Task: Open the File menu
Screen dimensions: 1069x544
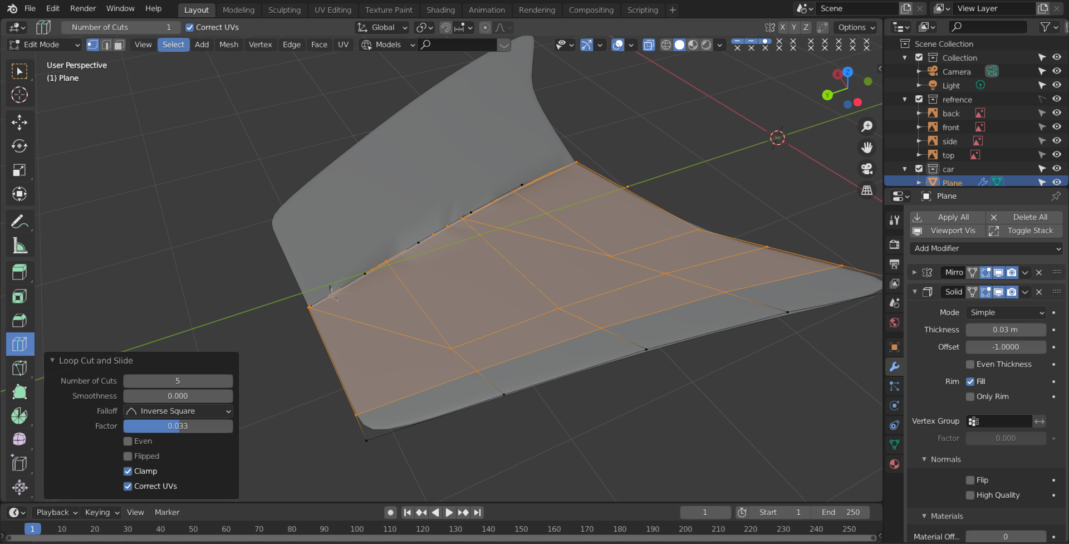Action: click(30, 8)
